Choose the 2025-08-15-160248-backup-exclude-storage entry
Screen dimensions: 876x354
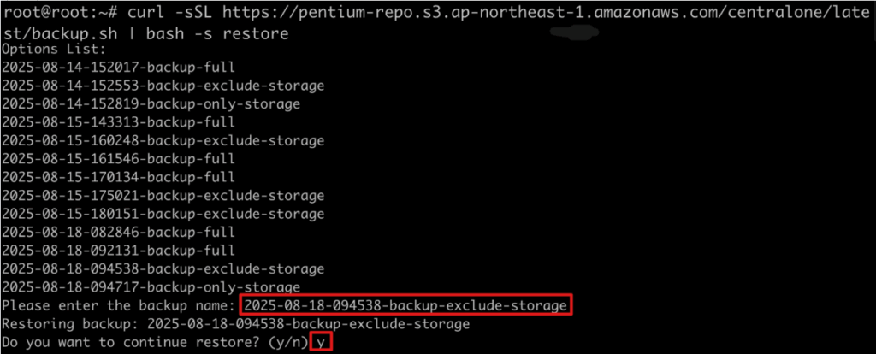[163, 140]
